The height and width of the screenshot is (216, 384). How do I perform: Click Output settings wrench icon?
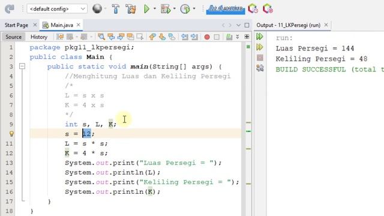pyautogui.click(x=260, y=68)
